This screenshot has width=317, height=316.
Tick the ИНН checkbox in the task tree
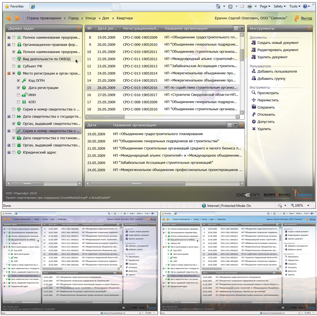[19, 95]
